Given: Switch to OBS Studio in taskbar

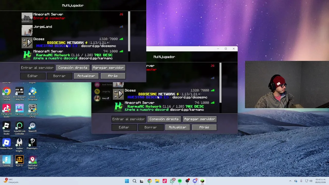Looking at the screenshot, I should click(x=187, y=181).
